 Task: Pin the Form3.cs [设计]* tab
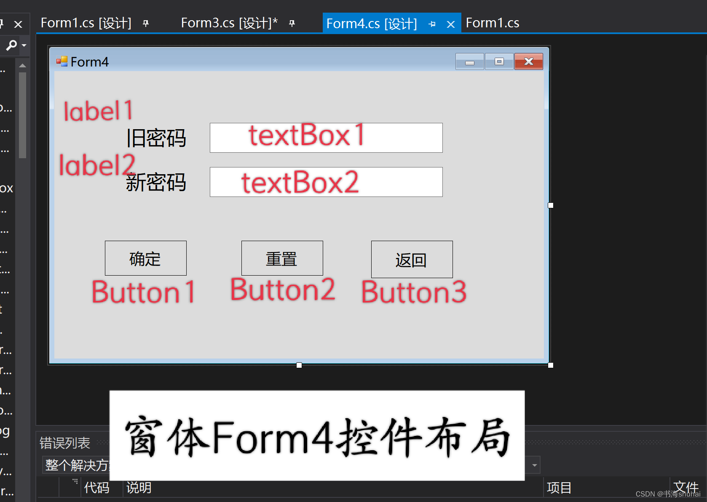(x=292, y=24)
